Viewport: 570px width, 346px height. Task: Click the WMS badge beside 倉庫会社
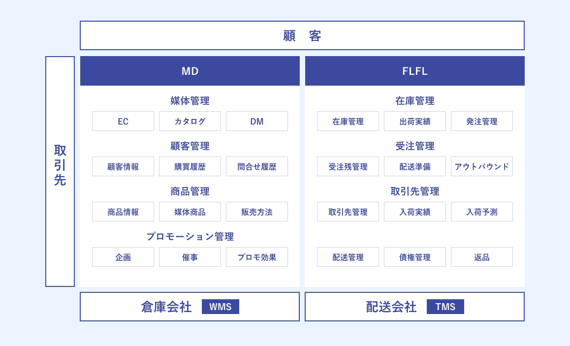coord(220,307)
